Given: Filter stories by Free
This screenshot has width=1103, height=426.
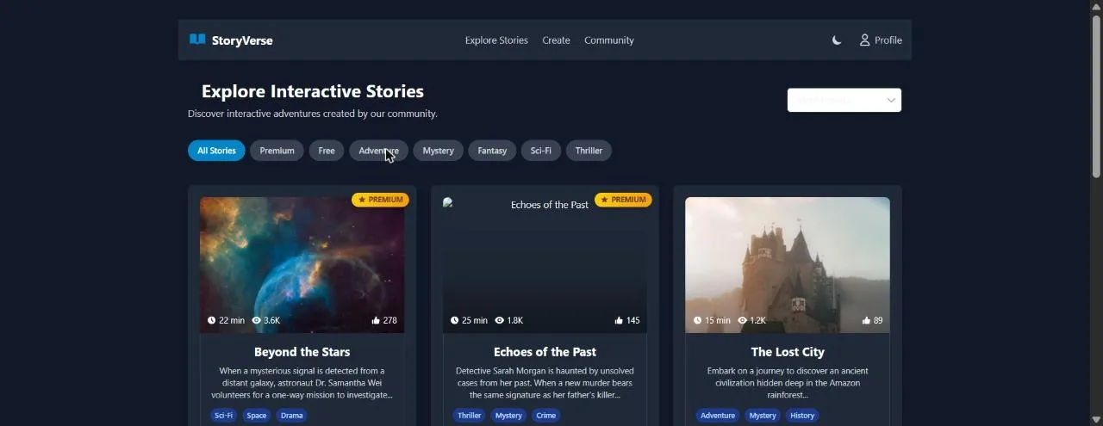Looking at the screenshot, I should pos(327,151).
